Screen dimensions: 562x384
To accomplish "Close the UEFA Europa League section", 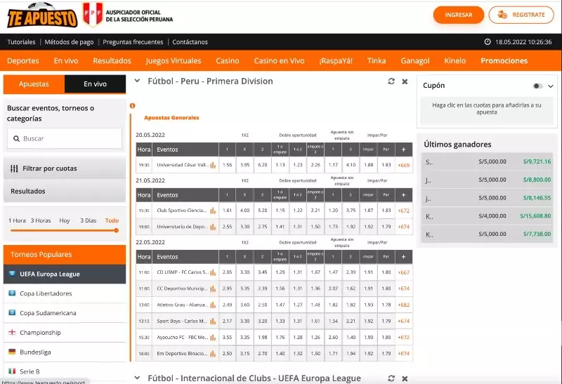I will click(405, 378).
